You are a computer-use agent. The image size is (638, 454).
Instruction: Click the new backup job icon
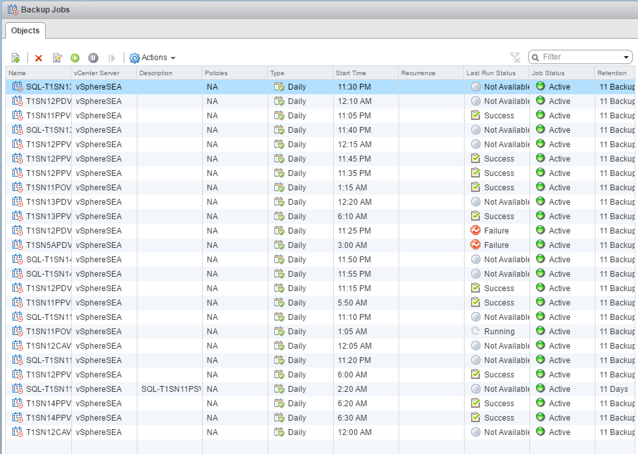tap(16, 58)
